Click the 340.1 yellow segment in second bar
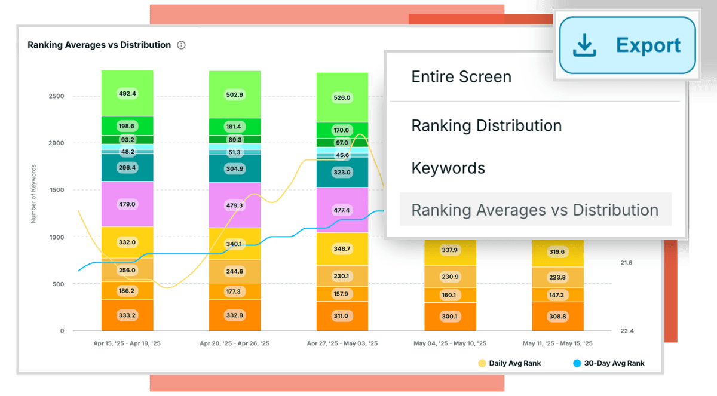This screenshot has width=717, height=396. [235, 244]
